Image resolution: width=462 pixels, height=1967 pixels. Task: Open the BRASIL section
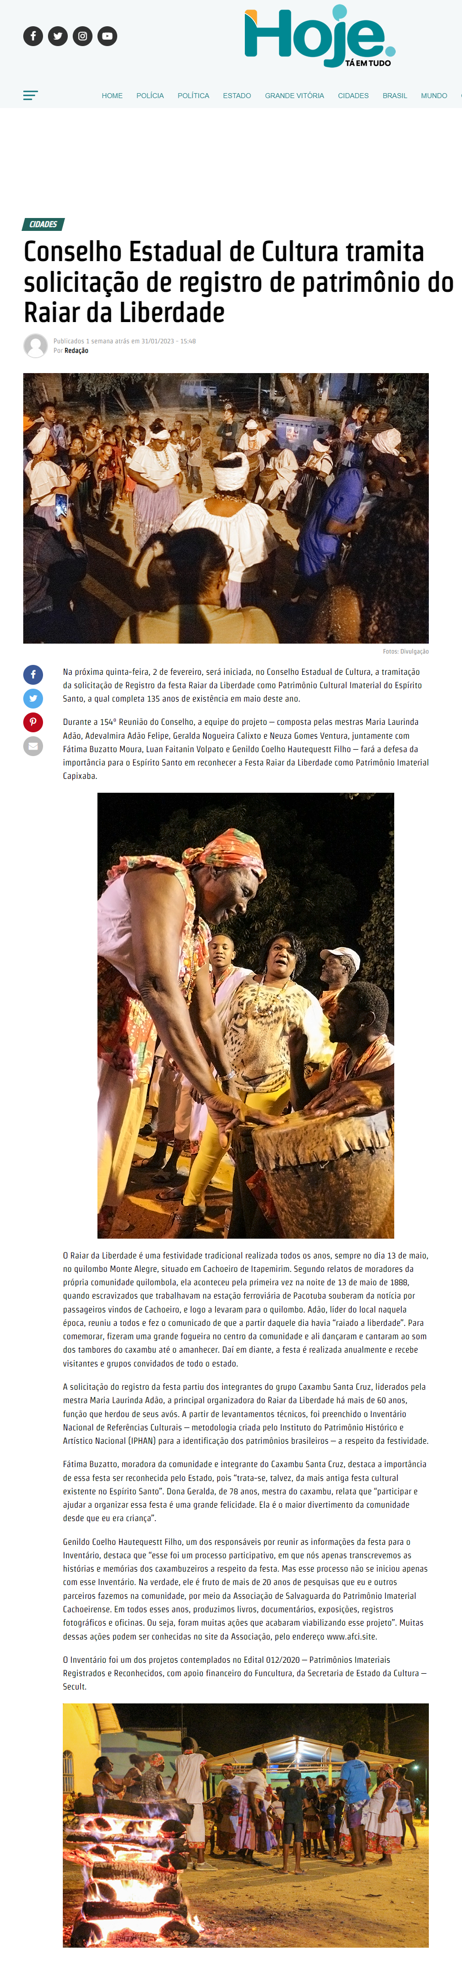(x=395, y=96)
